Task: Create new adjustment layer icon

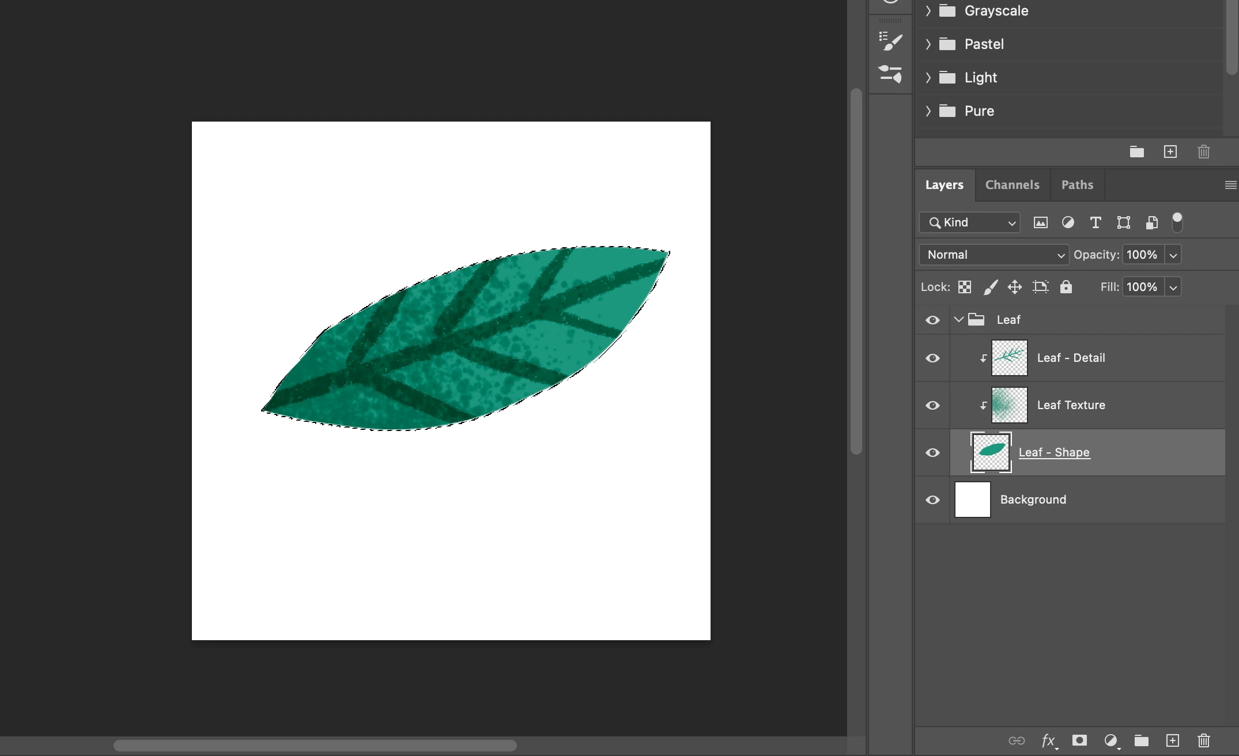Action: [x=1110, y=740]
